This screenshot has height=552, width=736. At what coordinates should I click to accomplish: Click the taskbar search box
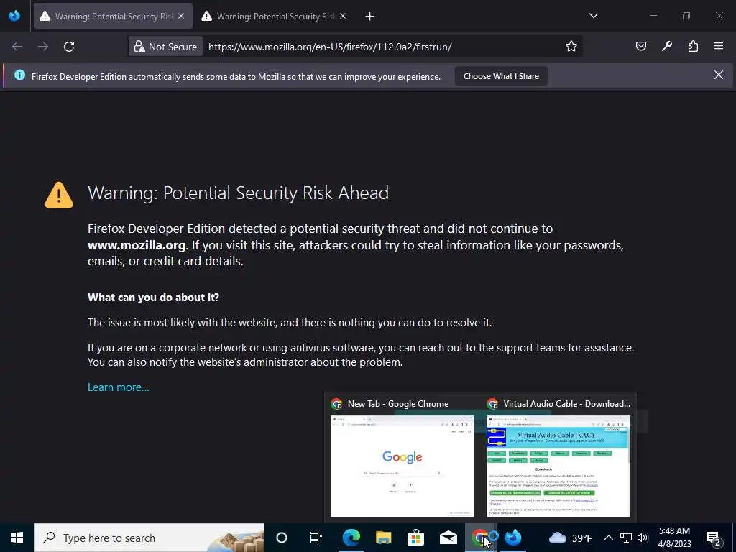[x=149, y=538]
